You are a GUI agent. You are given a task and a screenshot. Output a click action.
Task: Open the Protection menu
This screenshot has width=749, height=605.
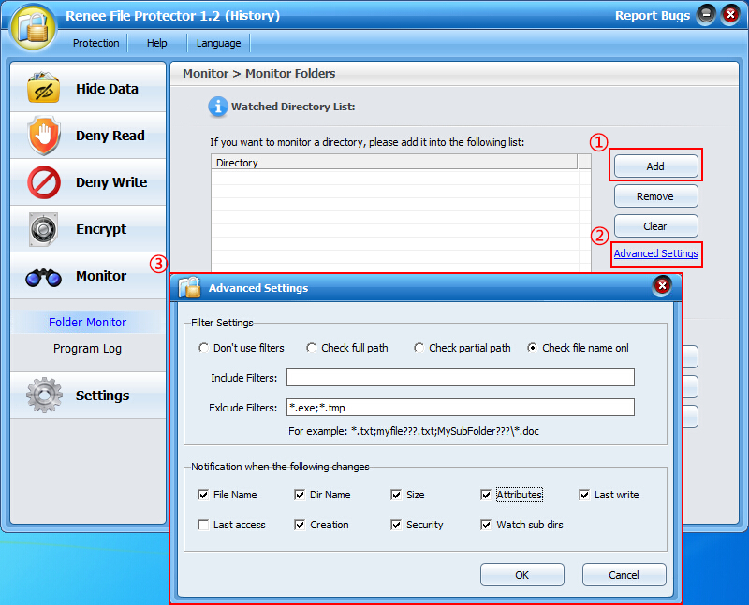[x=95, y=43]
